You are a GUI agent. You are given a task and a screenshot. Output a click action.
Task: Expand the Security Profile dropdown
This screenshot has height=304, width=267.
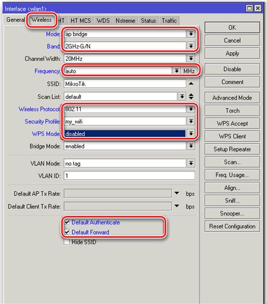click(191, 121)
